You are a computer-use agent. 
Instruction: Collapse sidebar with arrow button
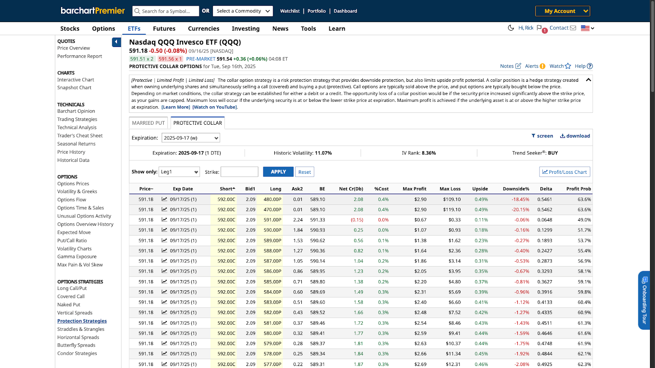116,42
